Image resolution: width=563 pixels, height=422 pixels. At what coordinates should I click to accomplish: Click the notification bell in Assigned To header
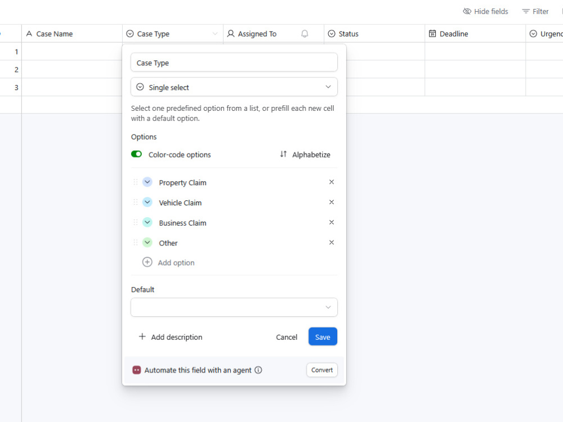pyautogui.click(x=305, y=34)
